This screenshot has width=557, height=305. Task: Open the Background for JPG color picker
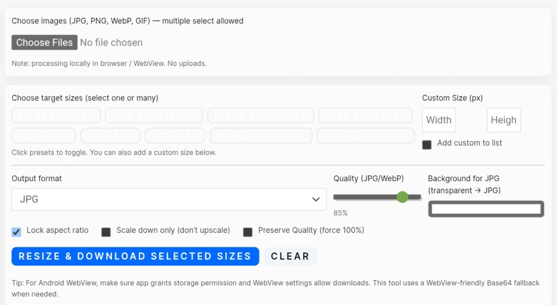click(x=486, y=209)
